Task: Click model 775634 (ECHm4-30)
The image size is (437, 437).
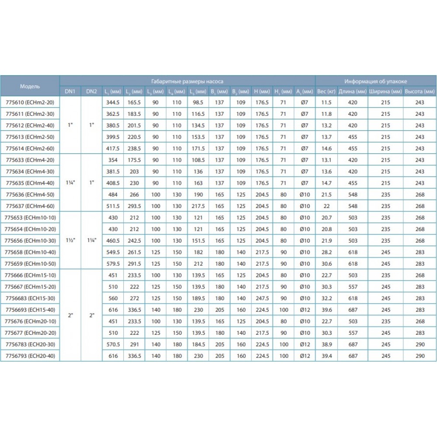Action: (x=30, y=171)
